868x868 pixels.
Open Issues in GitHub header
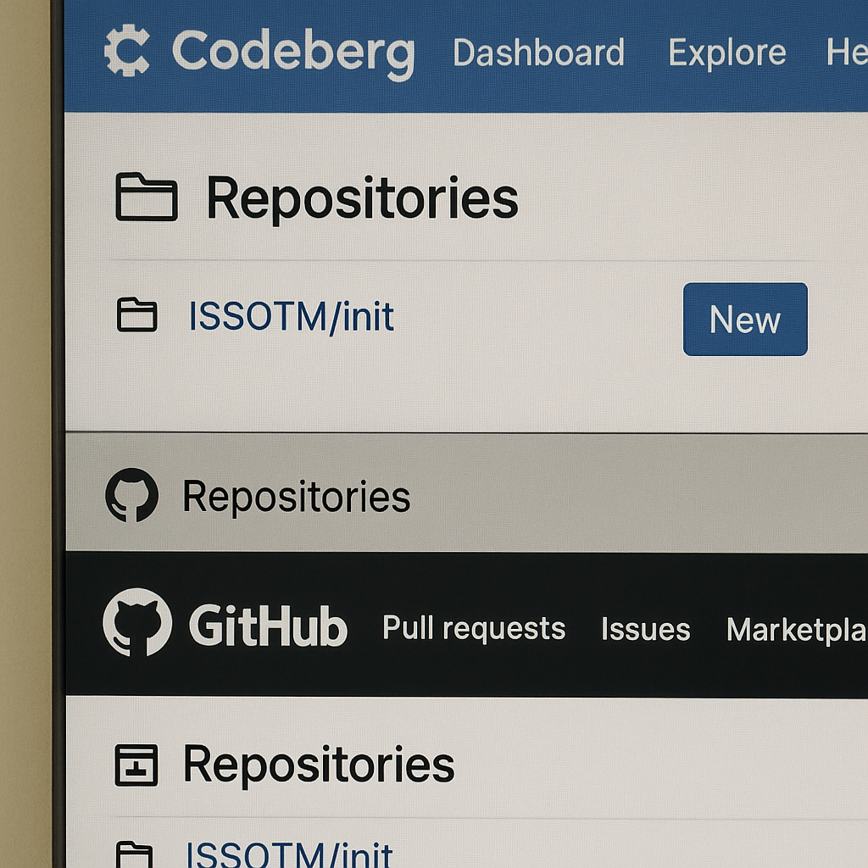645,629
